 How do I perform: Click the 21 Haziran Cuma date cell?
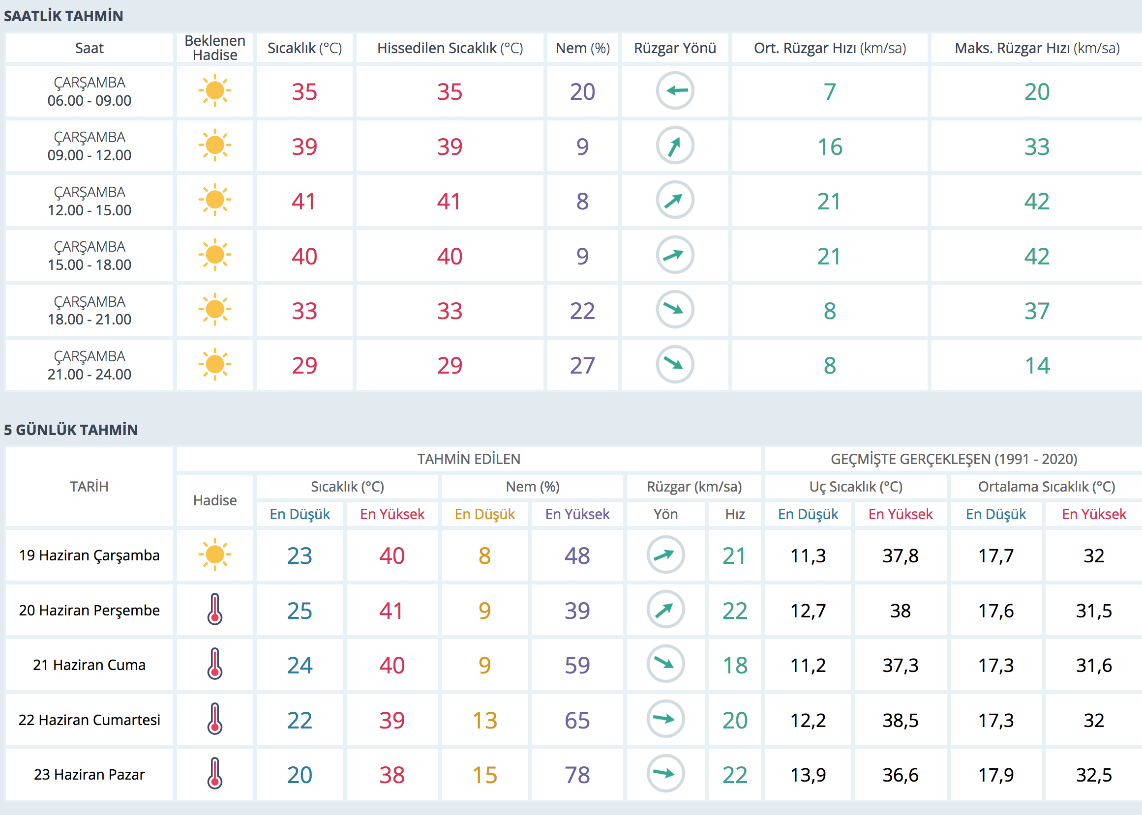(90, 665)
